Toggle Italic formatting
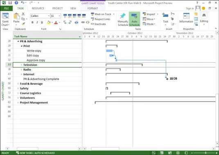Viewport: 219px width, 155px height. pos(37,22)
